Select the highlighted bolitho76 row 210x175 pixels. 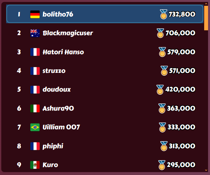click(105, 14)
